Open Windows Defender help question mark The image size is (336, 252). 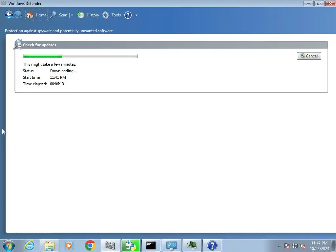pos(128,15)
